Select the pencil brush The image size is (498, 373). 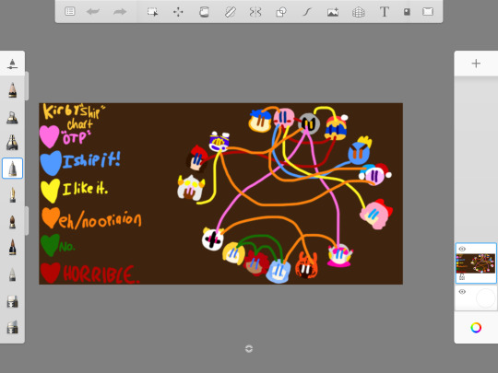pyautogui.click(x=12, y=89)
